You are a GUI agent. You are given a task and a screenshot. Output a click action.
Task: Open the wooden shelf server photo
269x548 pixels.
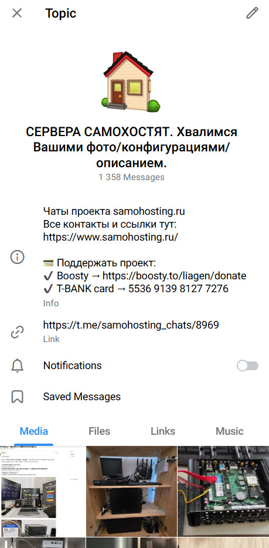(x=131, y=491)
